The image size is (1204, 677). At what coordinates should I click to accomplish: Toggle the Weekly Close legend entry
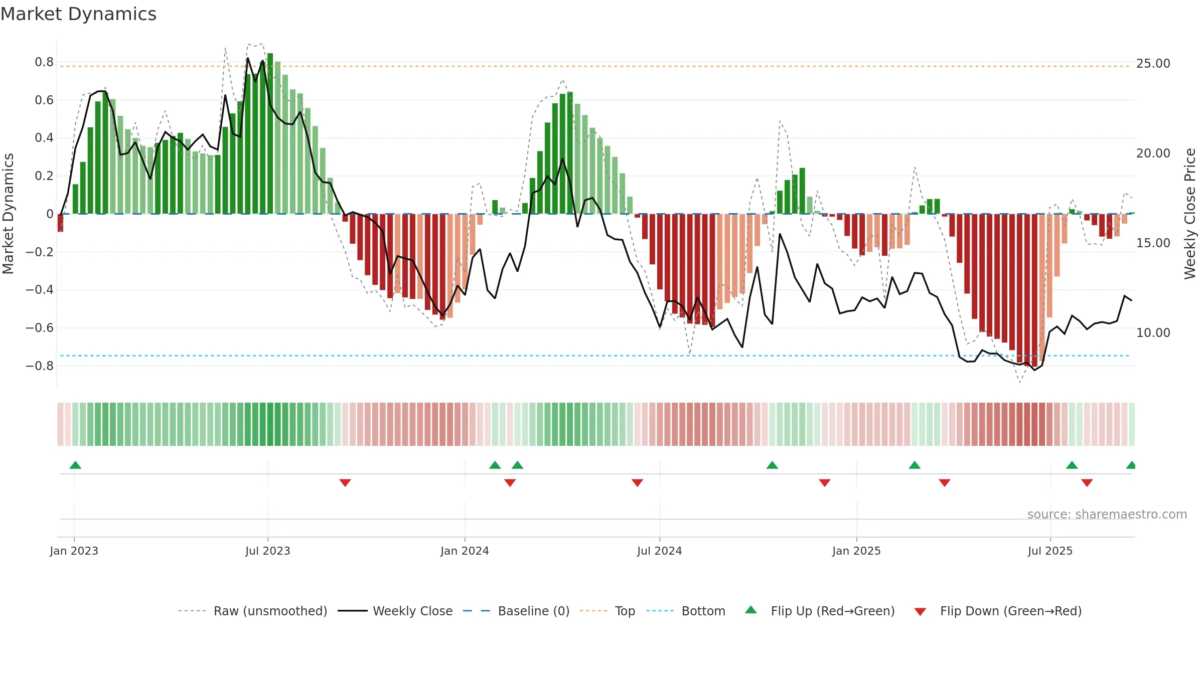click(x=395, y=611)
